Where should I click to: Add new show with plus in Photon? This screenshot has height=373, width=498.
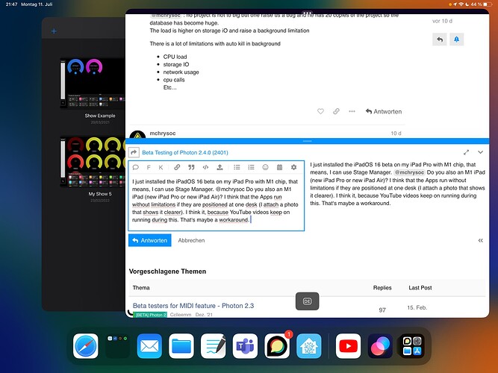tap(54, 31)
